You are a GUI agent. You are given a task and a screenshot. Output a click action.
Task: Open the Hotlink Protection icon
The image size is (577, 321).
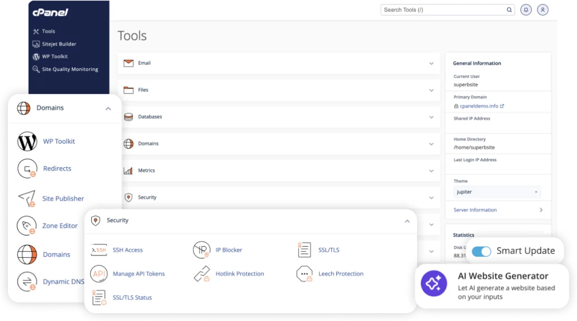point(201,274)
